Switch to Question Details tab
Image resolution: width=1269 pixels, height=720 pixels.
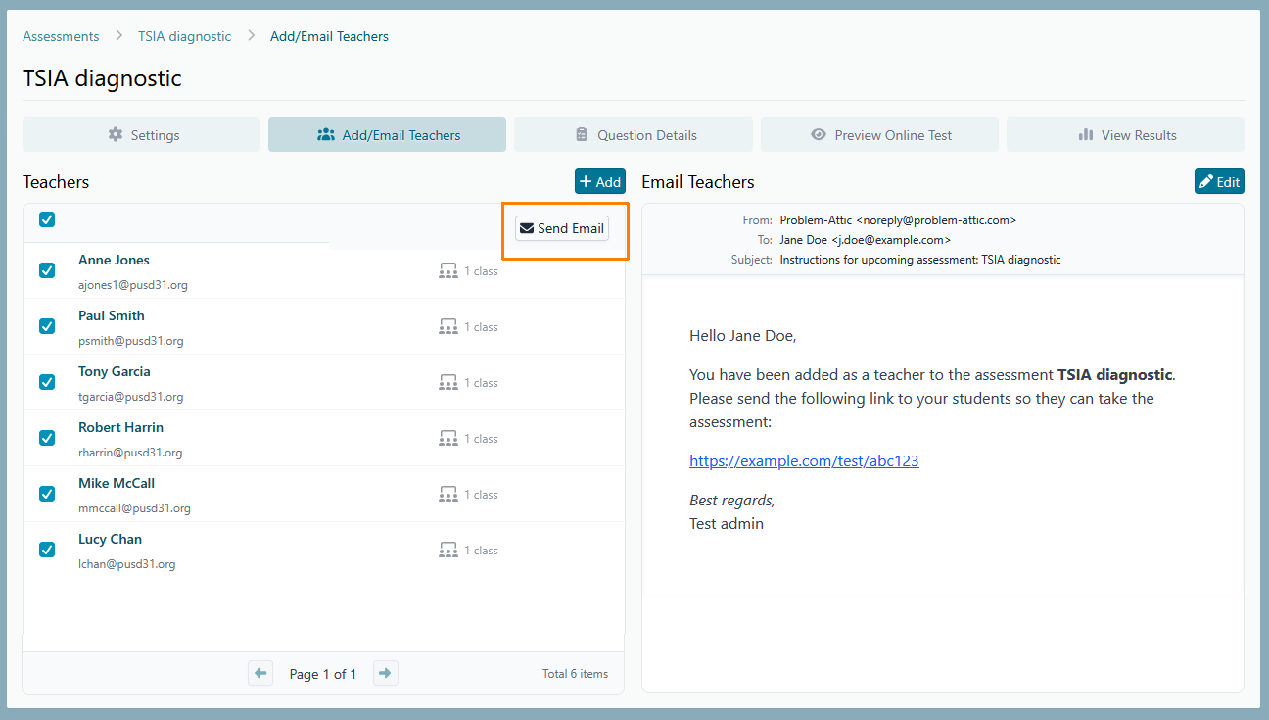tap(634, 135)
